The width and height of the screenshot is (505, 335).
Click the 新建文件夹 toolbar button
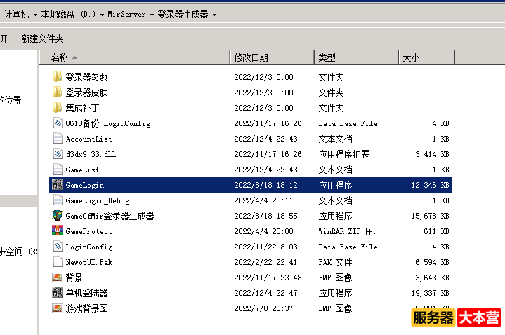click(43, 39)
